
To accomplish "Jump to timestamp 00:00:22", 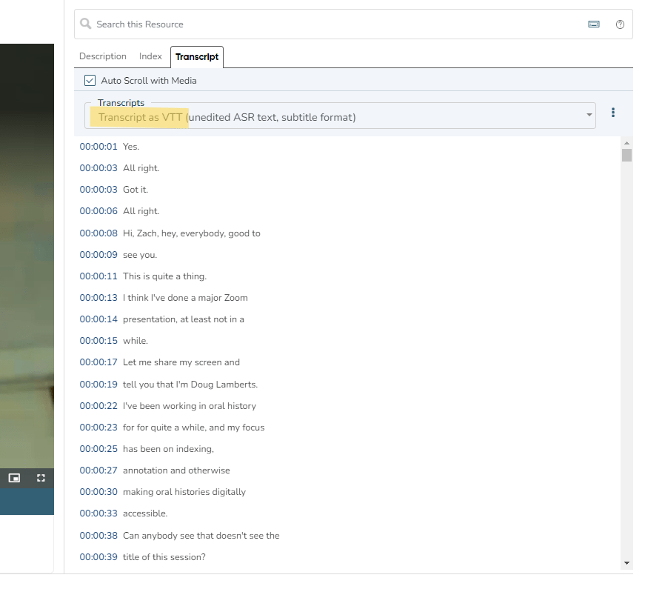I will point(98,406).
